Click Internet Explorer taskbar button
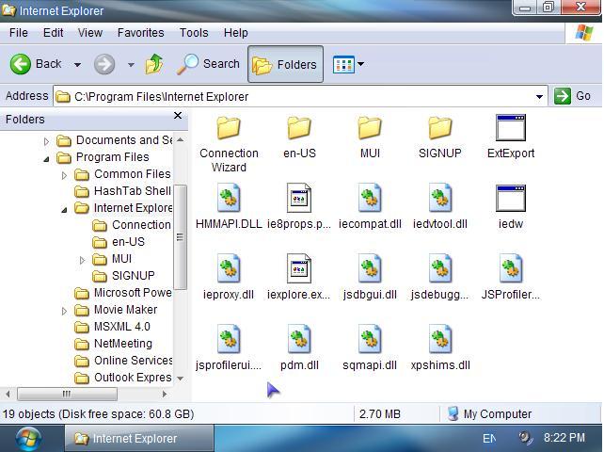Image resolution: width=604 pixels, height=452 pixels. click(138, 439)
